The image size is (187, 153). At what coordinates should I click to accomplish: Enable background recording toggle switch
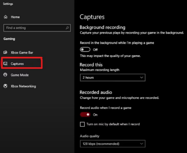[x=85, y=50]
